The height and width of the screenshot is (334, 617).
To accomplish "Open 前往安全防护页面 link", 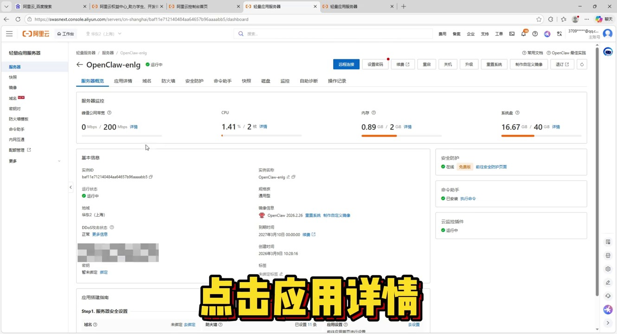I will pos(491,167).
